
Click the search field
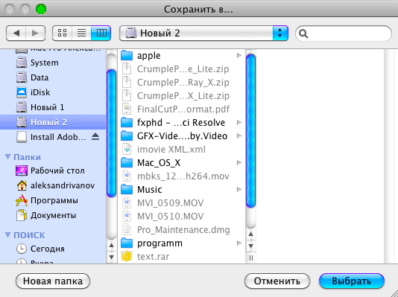[344, 33]
